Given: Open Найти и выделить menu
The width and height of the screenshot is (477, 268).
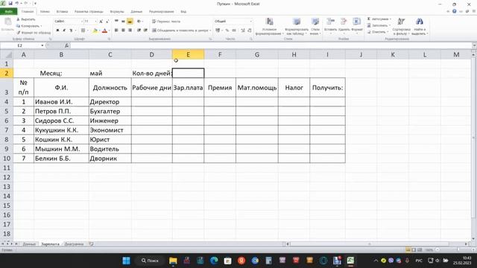Looking at the screenshot, I should coord(420,26).
